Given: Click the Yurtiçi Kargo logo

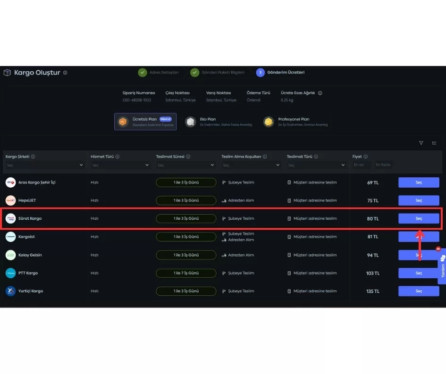Looking at the screenshot, I should point(10,291).
